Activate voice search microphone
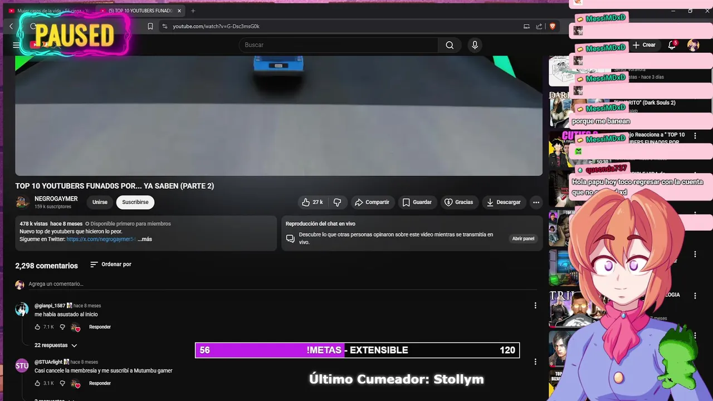 pos(475,45)
